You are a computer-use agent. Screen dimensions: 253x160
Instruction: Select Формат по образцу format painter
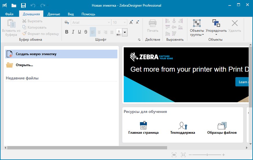(40, 34)
